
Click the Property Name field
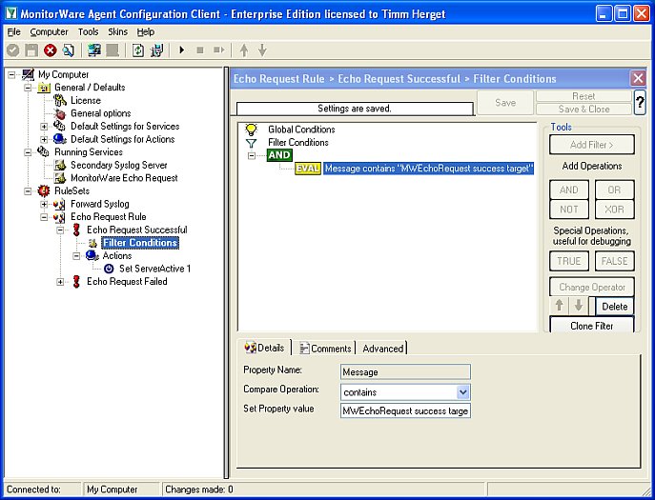tap(405, 371)
